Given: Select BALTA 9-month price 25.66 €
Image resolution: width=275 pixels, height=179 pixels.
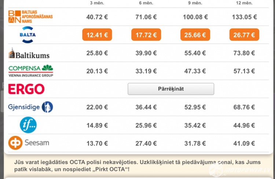Looking at the screenshot, I should point(195,35).
